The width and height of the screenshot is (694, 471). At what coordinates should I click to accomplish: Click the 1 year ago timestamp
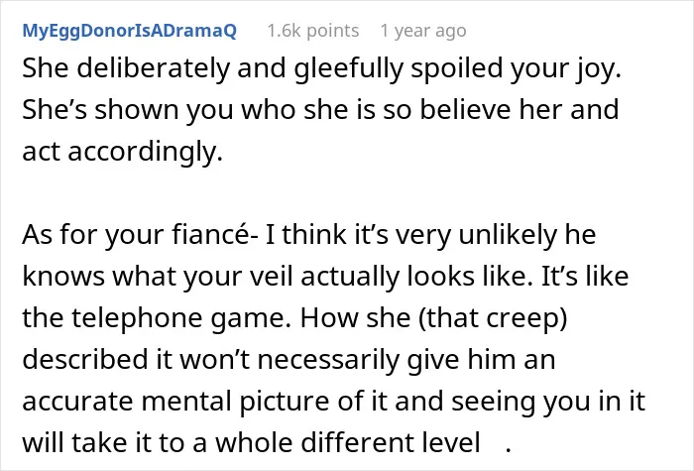point(423,31)
